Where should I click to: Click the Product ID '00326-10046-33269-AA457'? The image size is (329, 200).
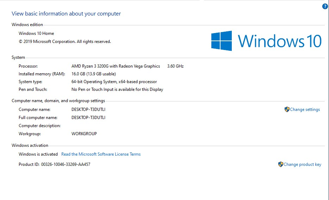coord(66,164)
